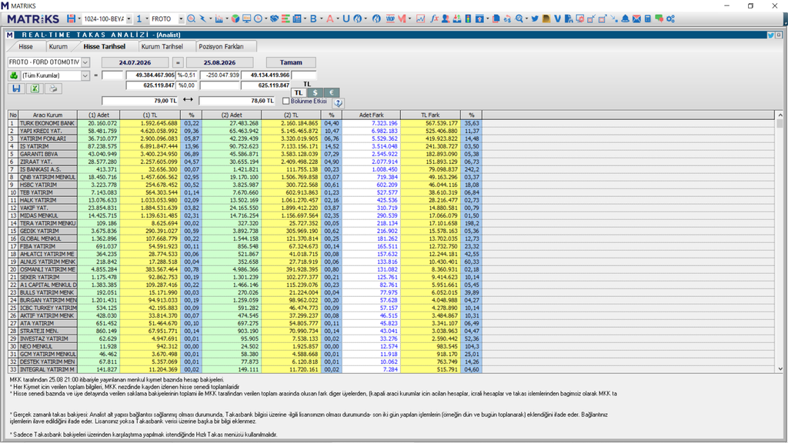The image size is (788, 443).
Task: Open dropdown arrow next to letter A
Action: pos(338,19)
